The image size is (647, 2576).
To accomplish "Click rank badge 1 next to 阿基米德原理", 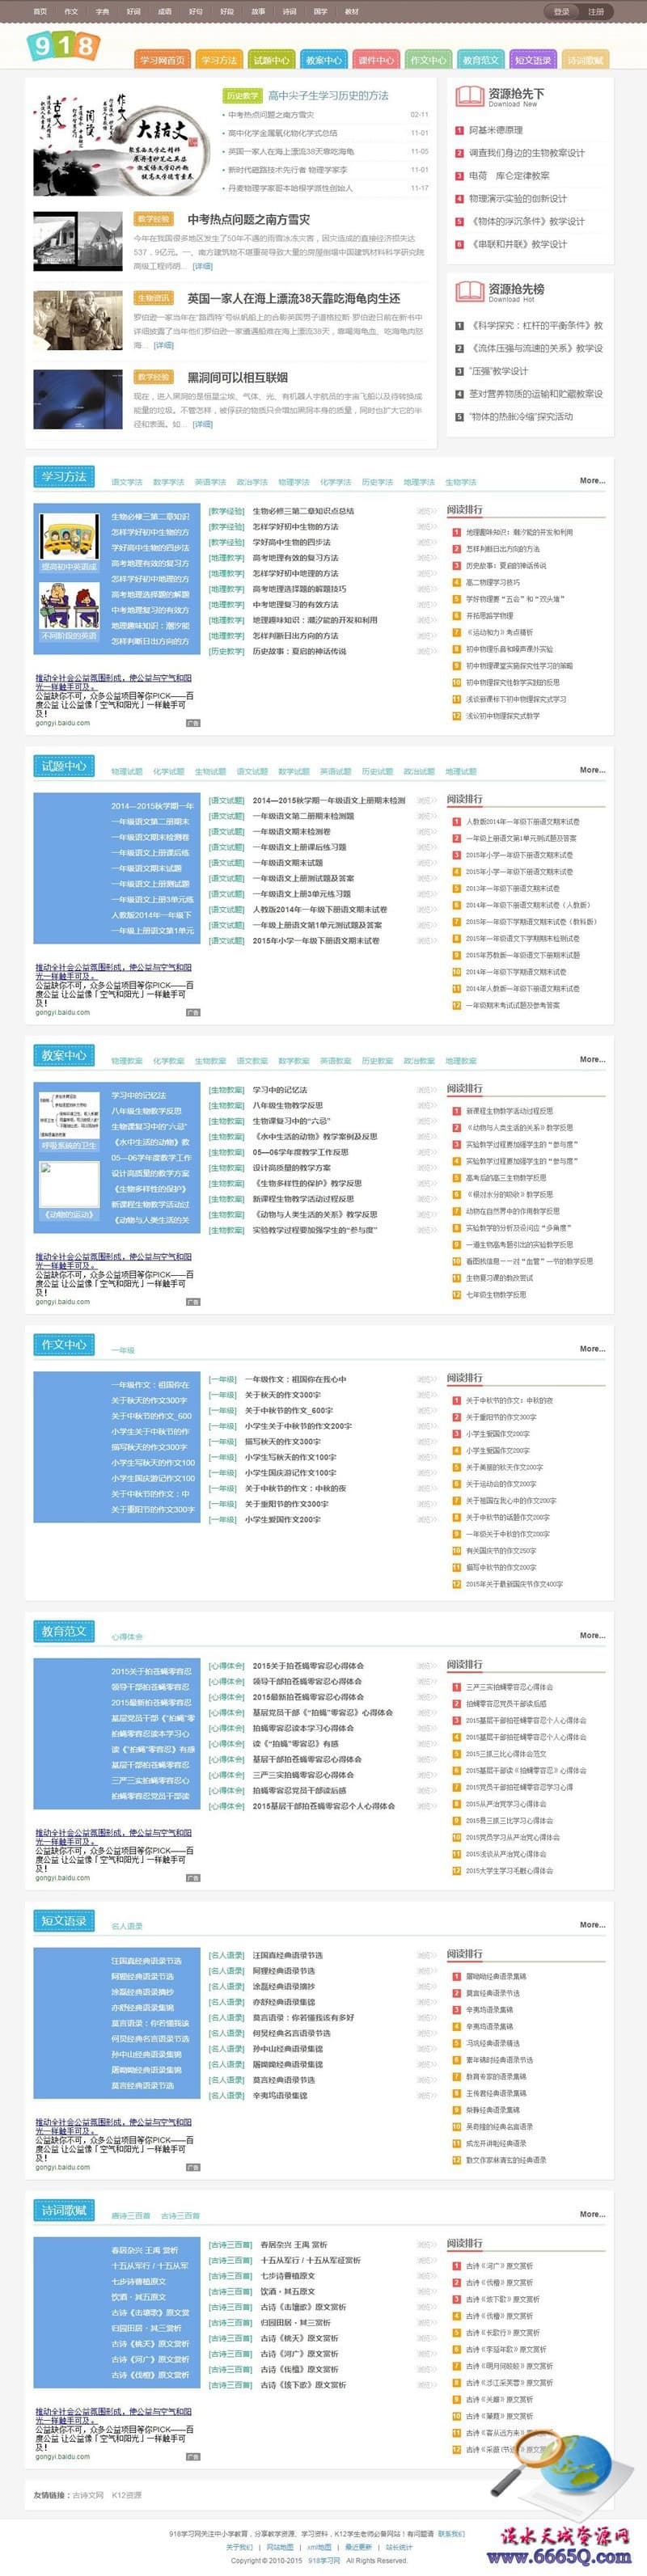I will (459, 130).
